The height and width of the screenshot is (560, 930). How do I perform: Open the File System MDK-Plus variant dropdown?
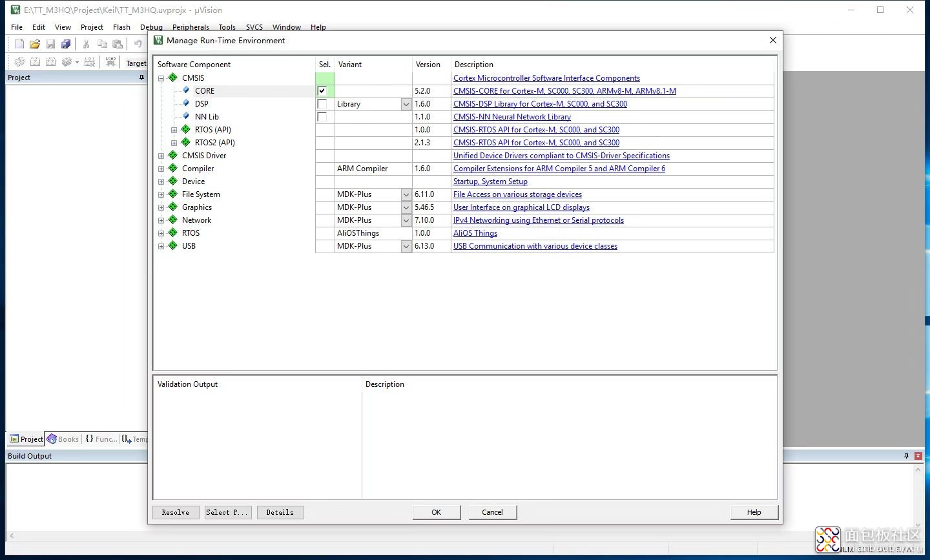pos(406,194)
